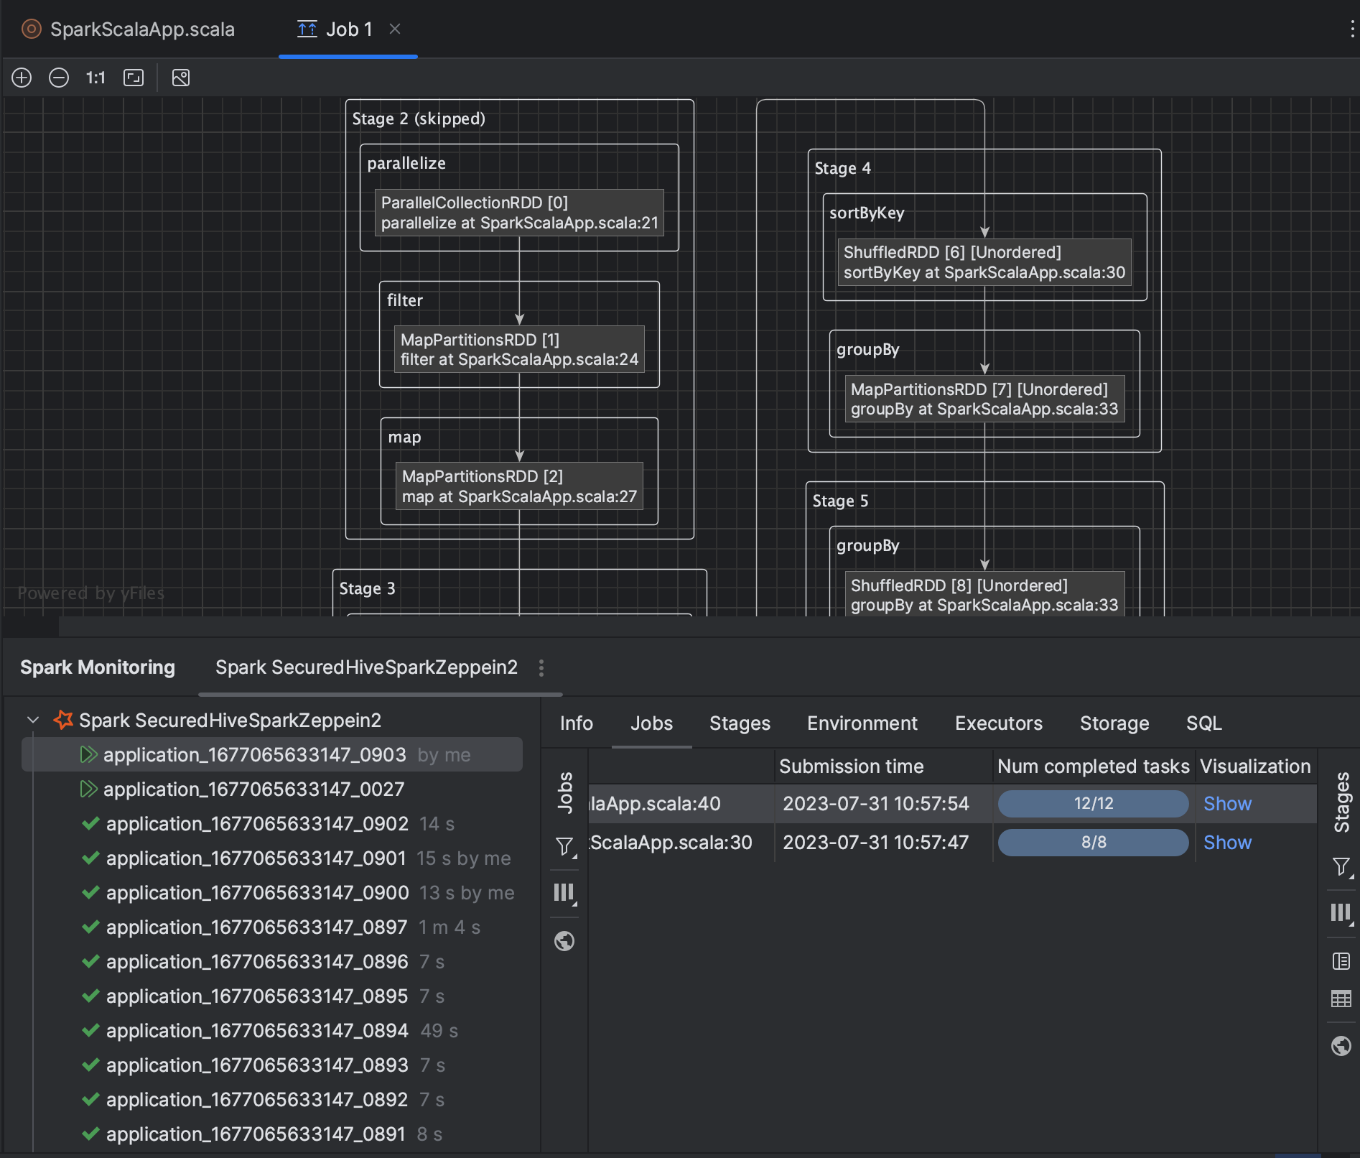1360x1158 pixels.
Task: Click the column visibility icon beside the jobs table
Action: (564, 892)
